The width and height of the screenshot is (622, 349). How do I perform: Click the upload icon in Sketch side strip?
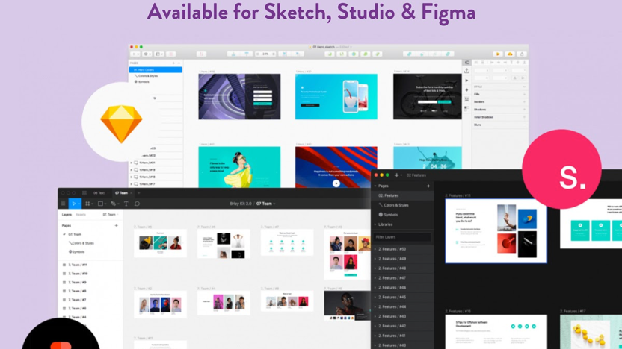(467, 70)
